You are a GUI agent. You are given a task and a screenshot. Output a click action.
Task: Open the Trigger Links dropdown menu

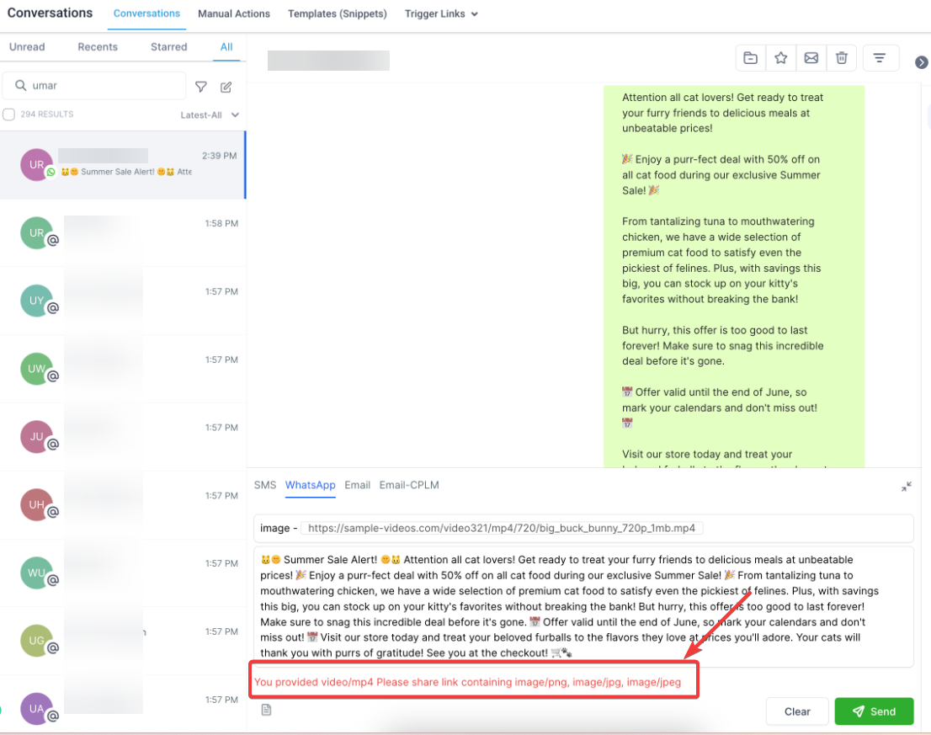(441, 13)
